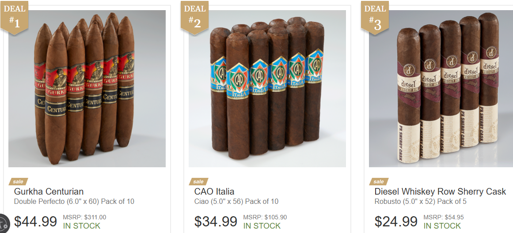The image size is (513, 233).
Task: Click the $24.99 price
Action: pos(396,222)
